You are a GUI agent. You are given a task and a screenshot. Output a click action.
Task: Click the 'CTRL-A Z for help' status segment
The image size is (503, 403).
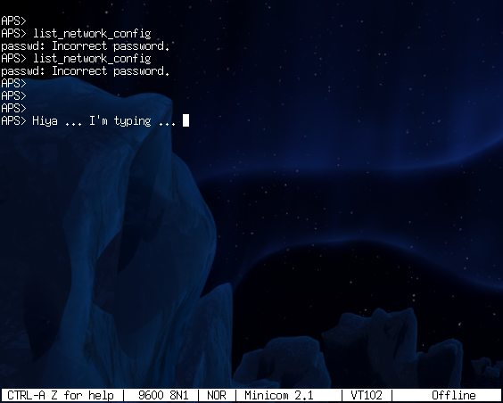(61, 395)
